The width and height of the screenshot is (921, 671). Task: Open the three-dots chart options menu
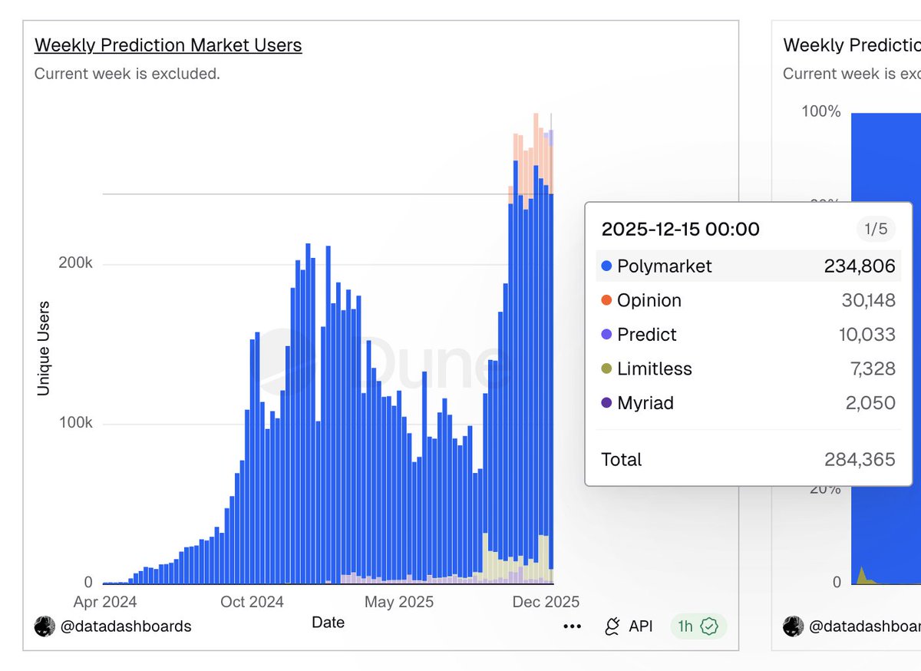(x=572, y=626)
